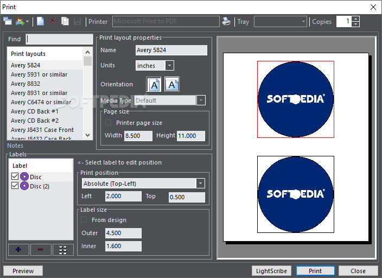Create a new print layout page icon

(x=40, y=21)
